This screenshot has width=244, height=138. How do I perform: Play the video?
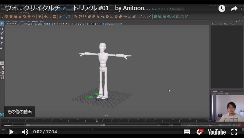(11, 132)
